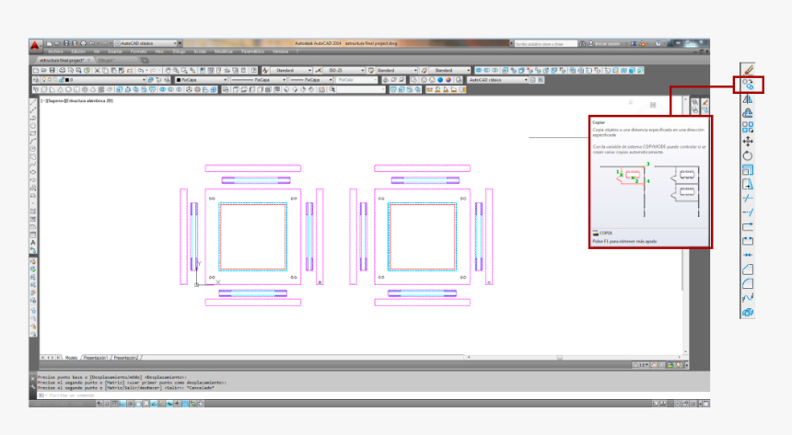The width and height of the screenshot is (792, 435).
Task: Open the Paramétrico menu
Action: [x=252, y=52]
